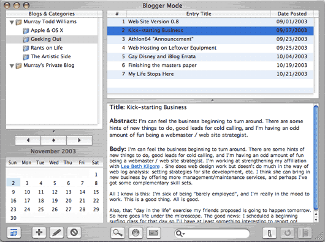Select entry Finishing the masters paper
The height and width of the screenshot is (242, 325).
pos(210,65)
